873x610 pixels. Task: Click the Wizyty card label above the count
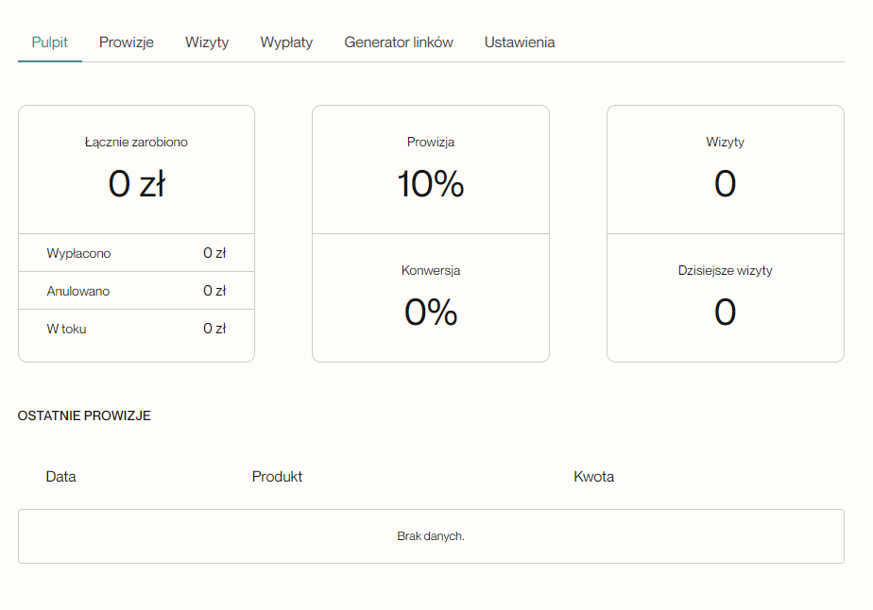click(x=725, y=143)
